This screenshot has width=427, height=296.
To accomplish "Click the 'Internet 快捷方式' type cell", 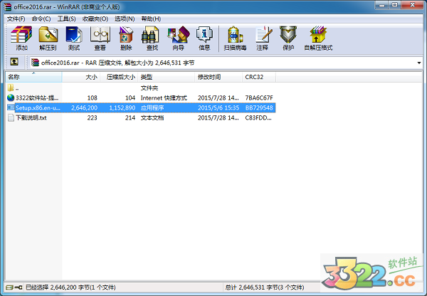I will pyautogui.click(x=164, y=97).
